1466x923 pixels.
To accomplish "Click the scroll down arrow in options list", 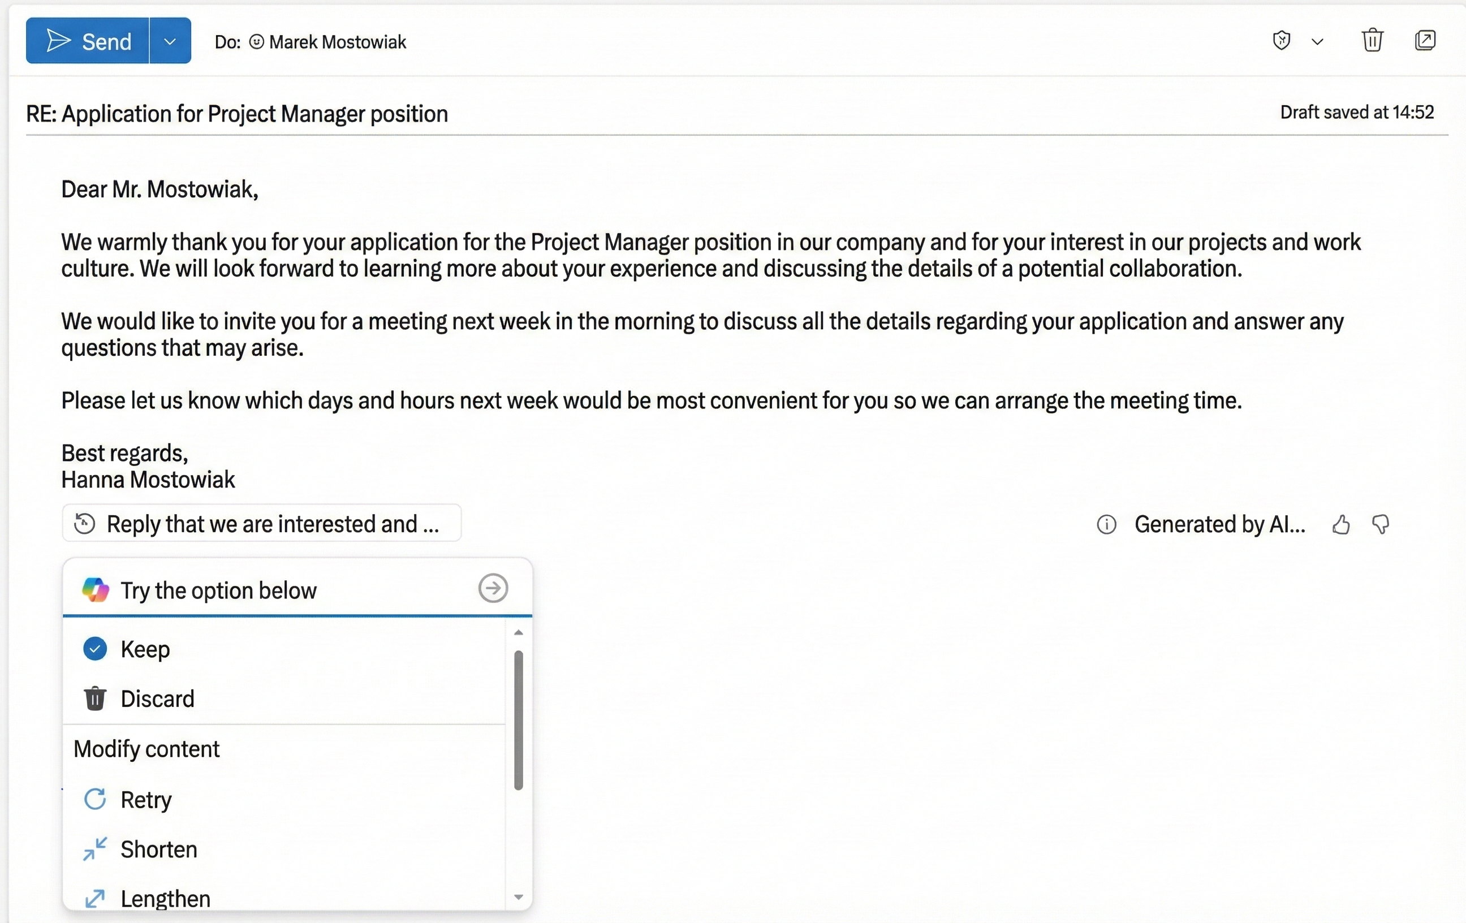I will [x=519, y=897].
